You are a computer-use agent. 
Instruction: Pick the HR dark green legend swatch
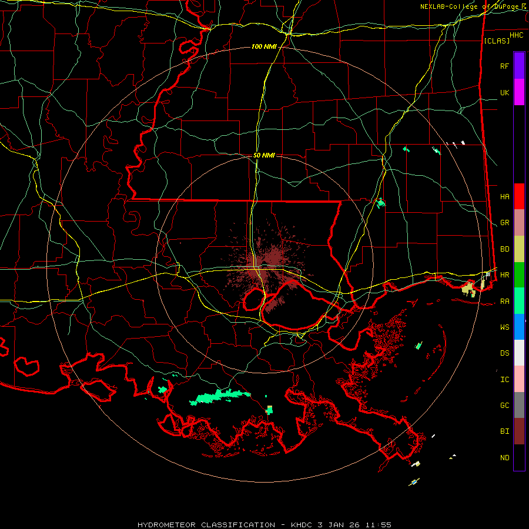pyautogui.click(x=519, y=274)
